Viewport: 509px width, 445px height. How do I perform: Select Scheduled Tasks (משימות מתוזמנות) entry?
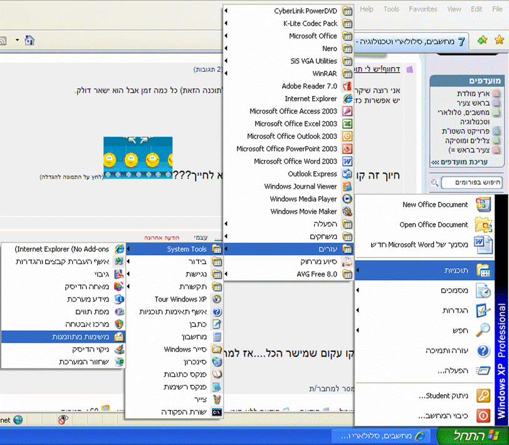click(x=69, y=337)
